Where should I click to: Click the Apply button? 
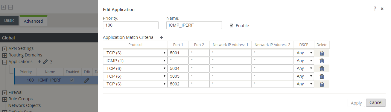(x=356, y=103)
